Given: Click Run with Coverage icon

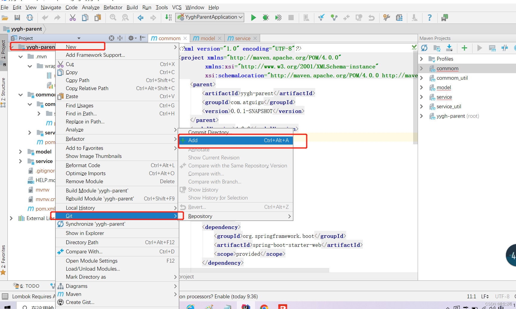Looking at the screenshot, I should [278, 18].
